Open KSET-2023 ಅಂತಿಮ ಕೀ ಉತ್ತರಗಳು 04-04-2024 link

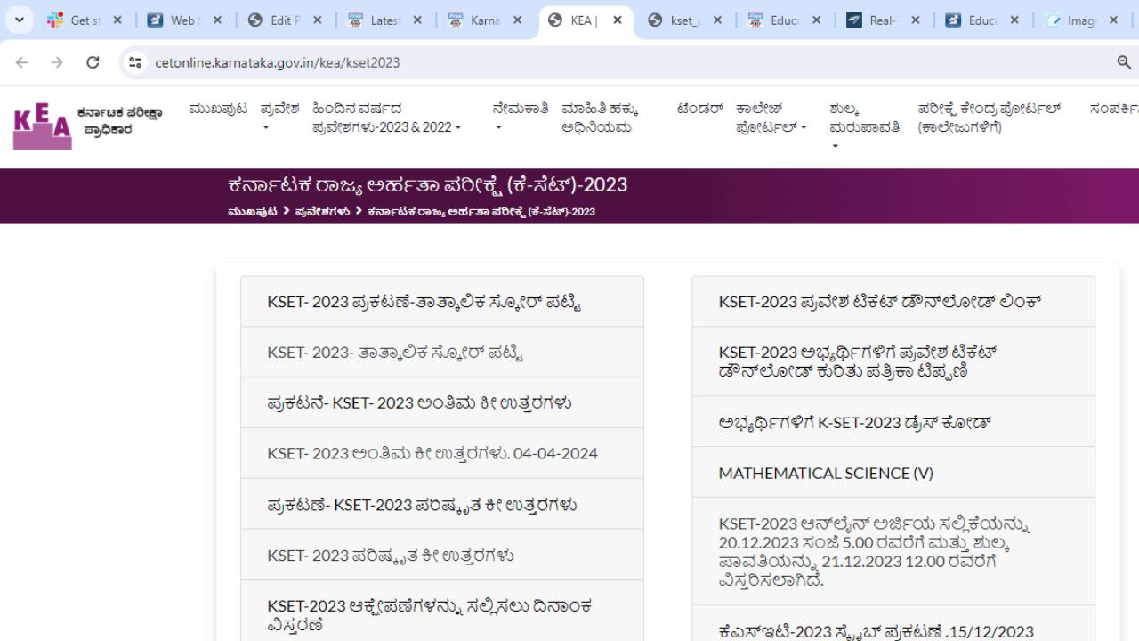click(432, 453)
